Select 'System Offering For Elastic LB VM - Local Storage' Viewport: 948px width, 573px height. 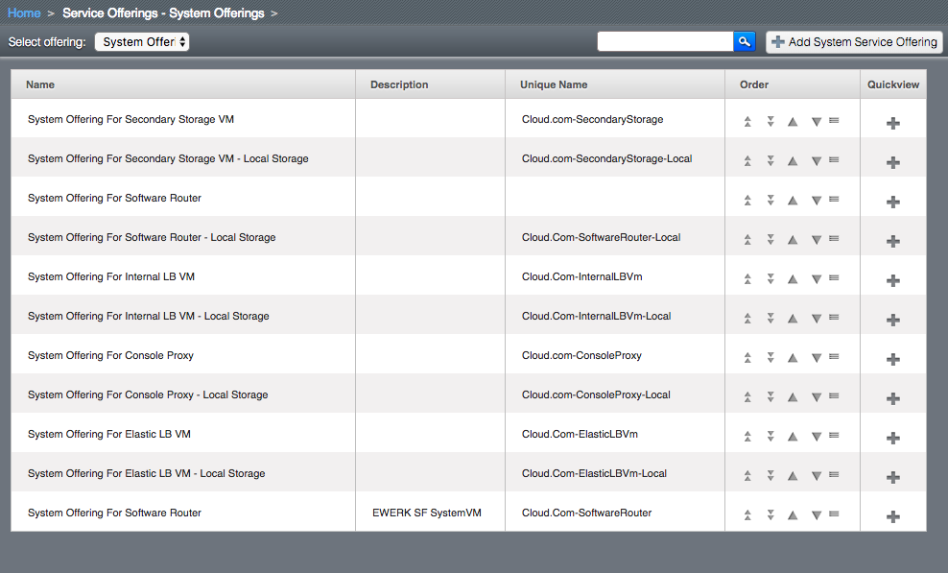146,473
